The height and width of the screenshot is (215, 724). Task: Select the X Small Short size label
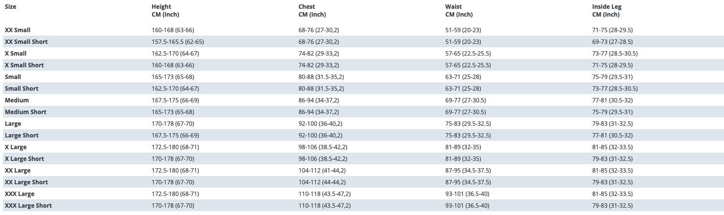coord(24,65)
